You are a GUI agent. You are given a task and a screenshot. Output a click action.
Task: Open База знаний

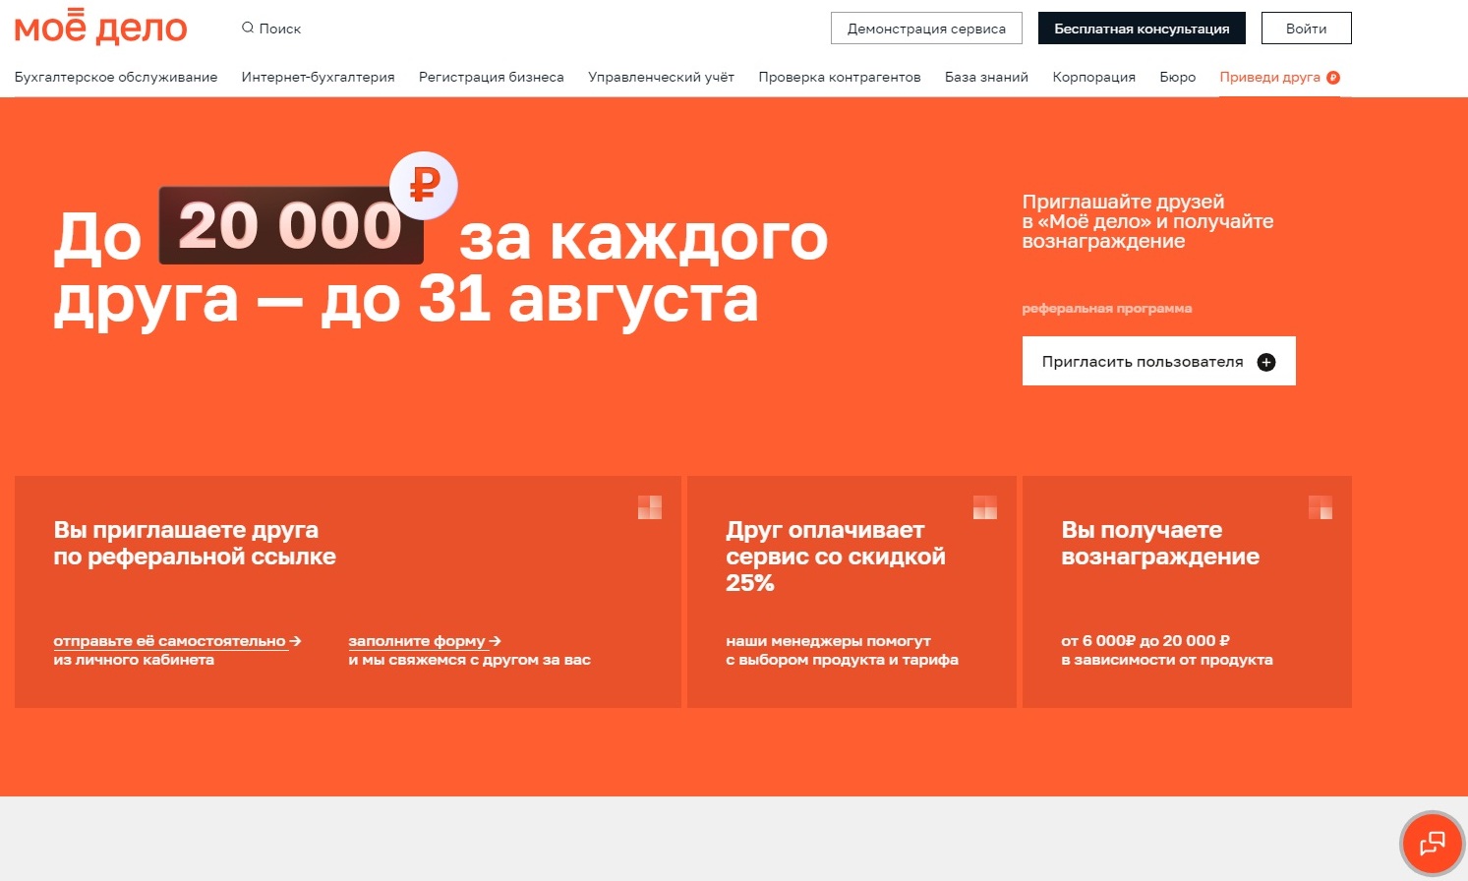986,77
